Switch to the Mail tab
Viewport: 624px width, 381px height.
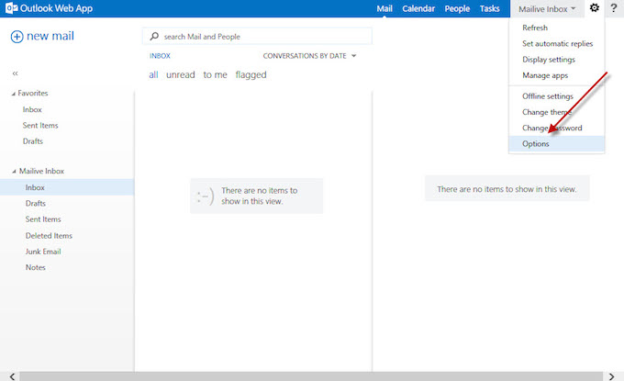[x=384, y=8]
